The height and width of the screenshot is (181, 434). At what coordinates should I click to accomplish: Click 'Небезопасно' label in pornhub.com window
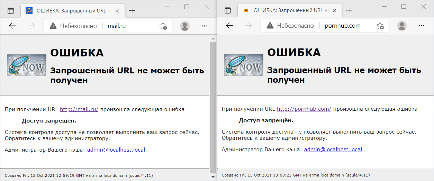(296, 26)
